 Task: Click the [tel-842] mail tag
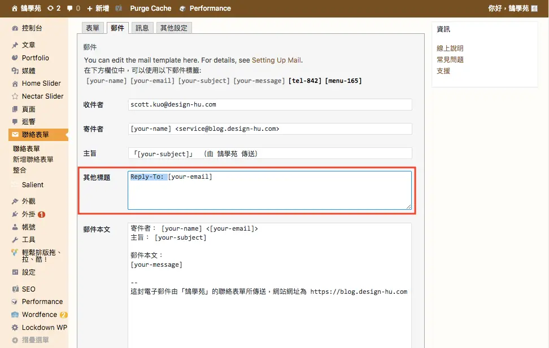tap(305, 81)
